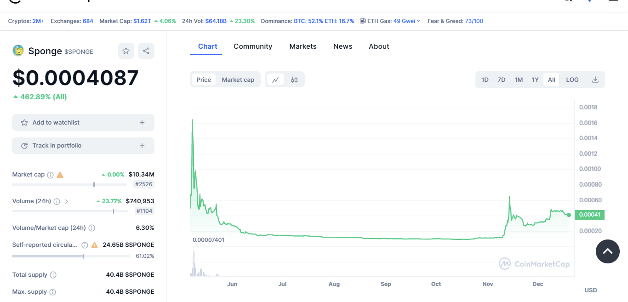
Task: Click plus icon on Track in portfolio
Action: pyautogui.click(x=142, y=146)
